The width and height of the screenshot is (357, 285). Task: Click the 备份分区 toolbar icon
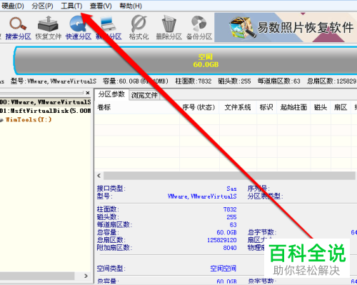199,24
